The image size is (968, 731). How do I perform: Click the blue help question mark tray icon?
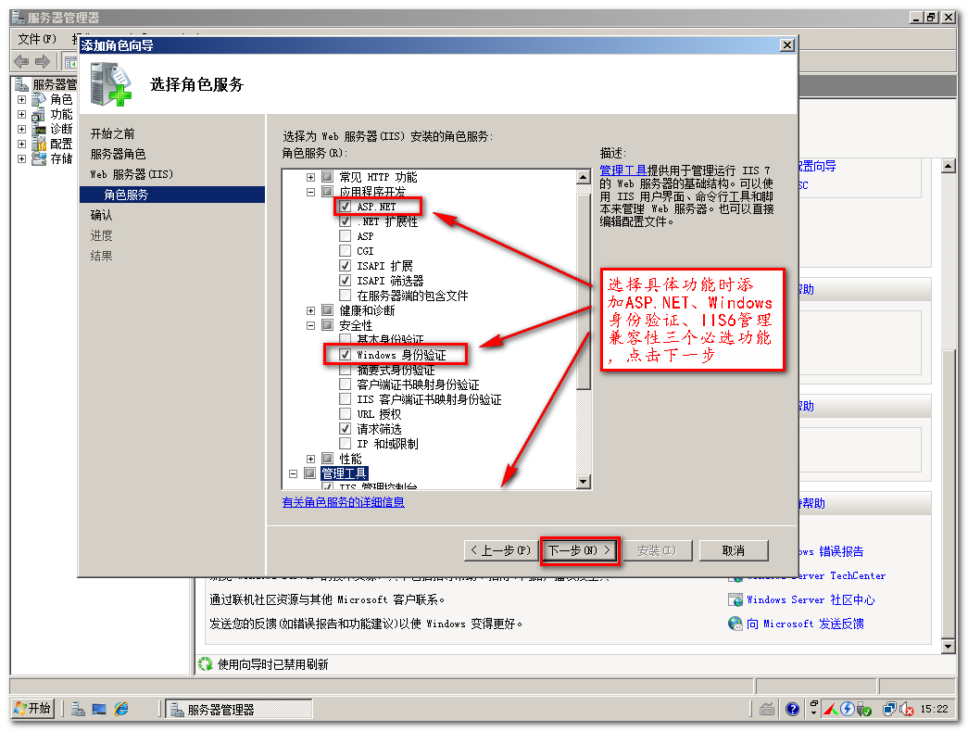[793, 709]
